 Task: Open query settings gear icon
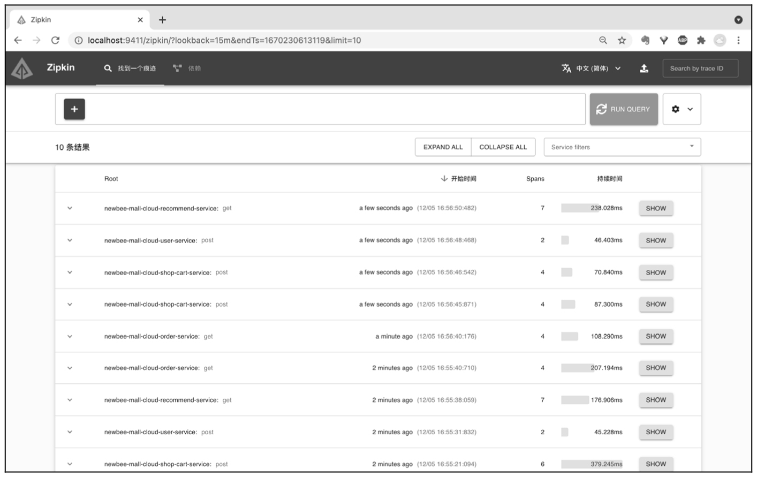[676, 109]
